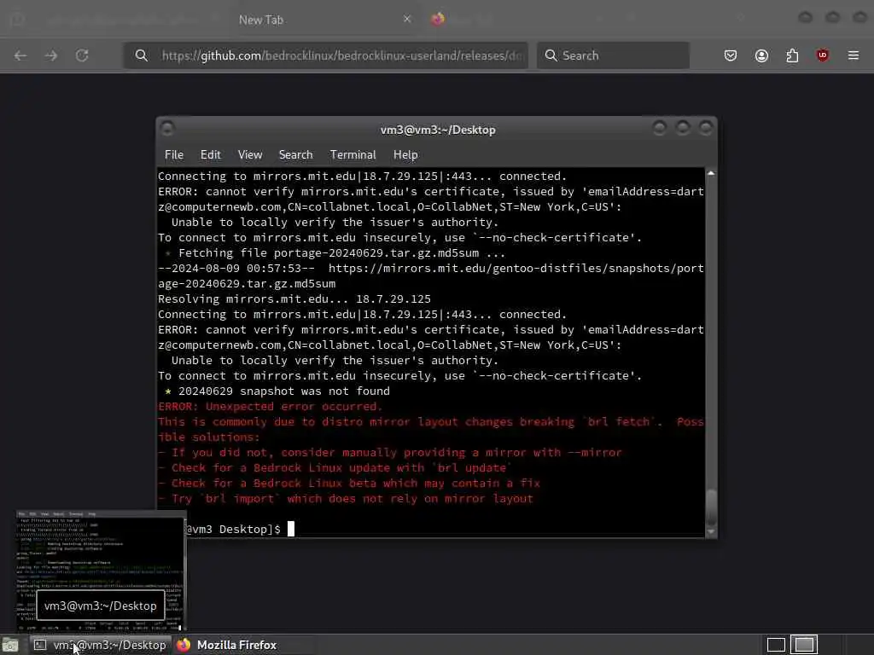Reload the current Firefox page
The height and width of the screenshot is (655, 874).
click(x=82, y=55)
